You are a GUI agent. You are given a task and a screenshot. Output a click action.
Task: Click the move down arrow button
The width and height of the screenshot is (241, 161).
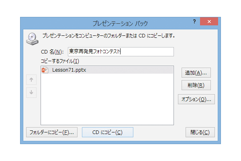coord(31,93)
